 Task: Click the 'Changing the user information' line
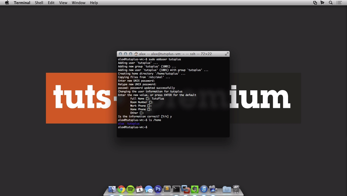click(x=150, y=91)
